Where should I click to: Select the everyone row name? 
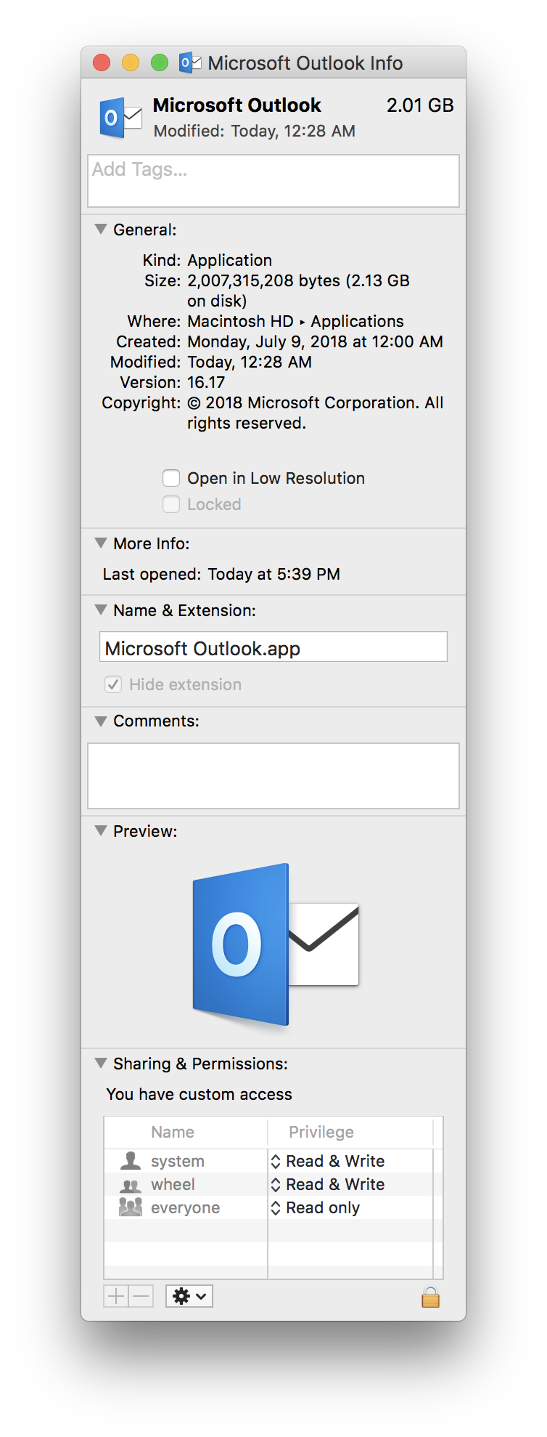(185, 1207)
